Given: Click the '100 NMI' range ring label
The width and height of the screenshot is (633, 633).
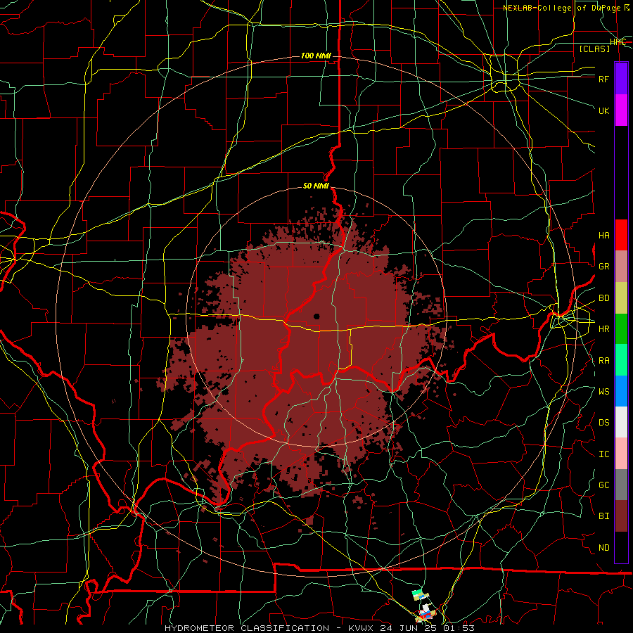Looking at the screenshot, I should pos(316,56).
